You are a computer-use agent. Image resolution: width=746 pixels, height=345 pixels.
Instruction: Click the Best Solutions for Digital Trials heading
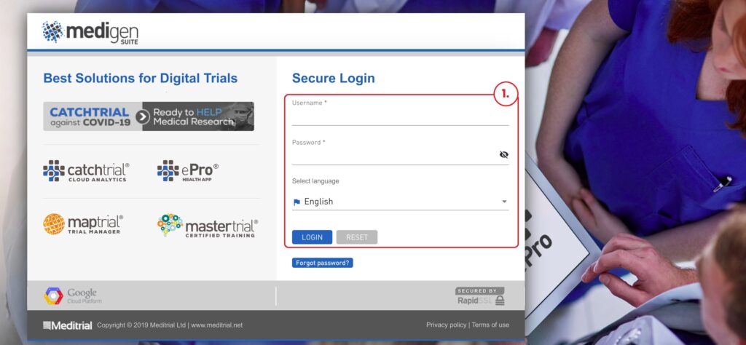pos(141,79)
